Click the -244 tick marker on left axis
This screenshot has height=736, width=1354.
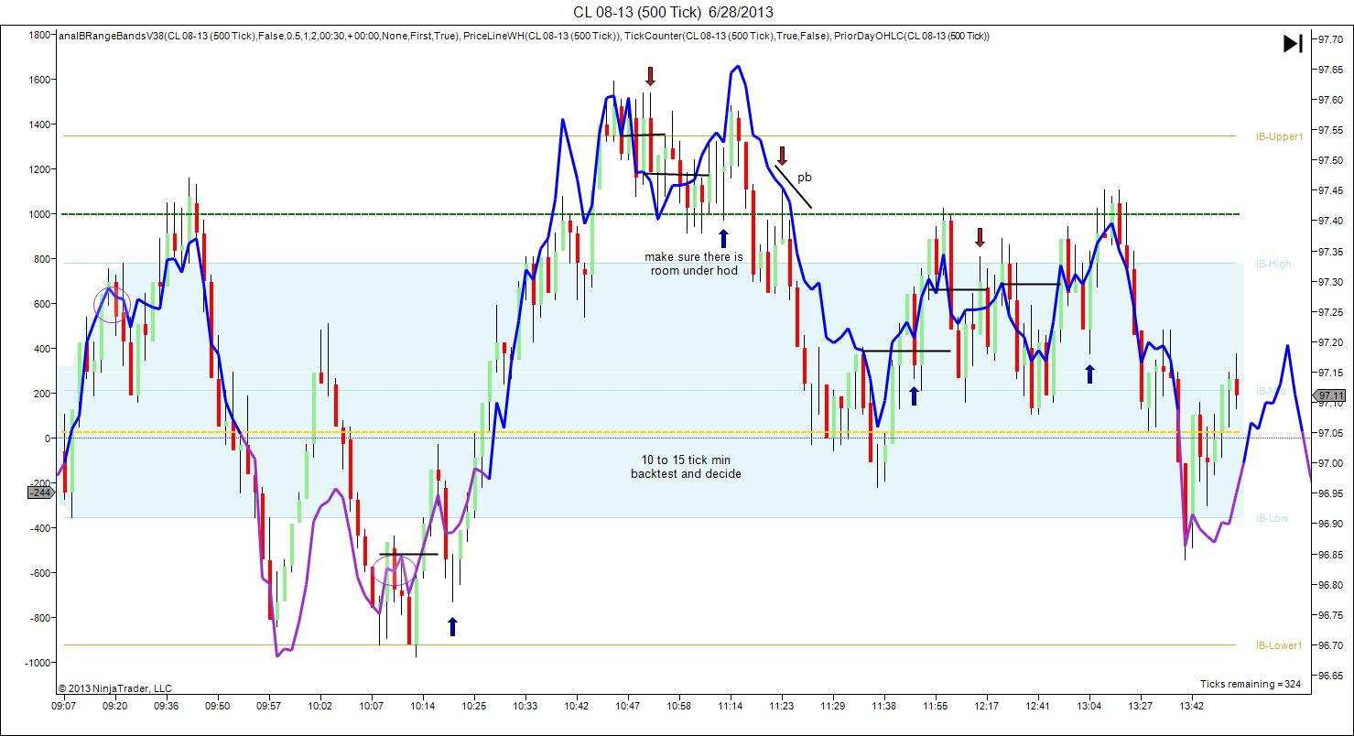(x=40, y=492)
